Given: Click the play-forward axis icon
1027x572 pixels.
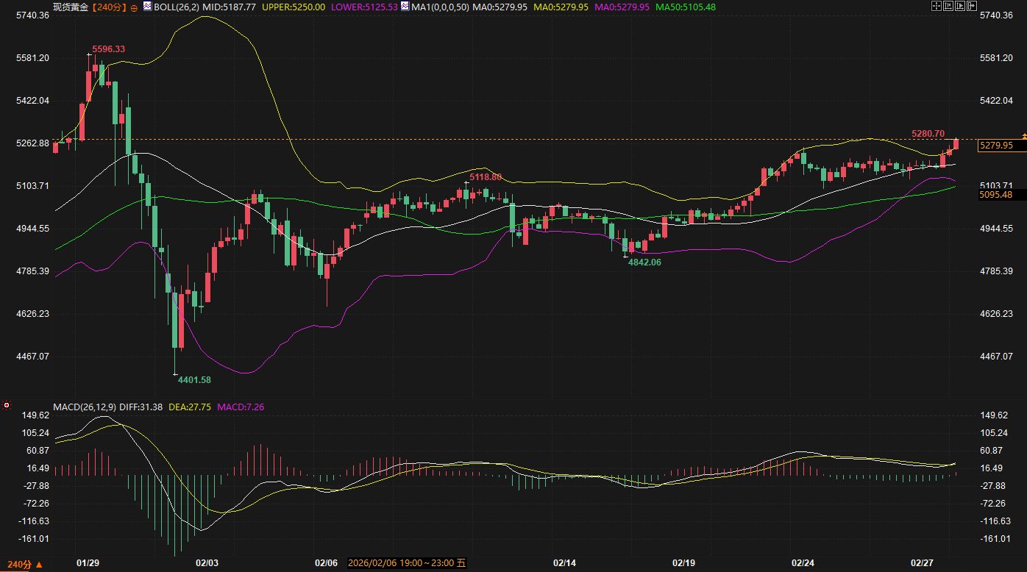Looking at the screenshot, I should tap(961, 7).
